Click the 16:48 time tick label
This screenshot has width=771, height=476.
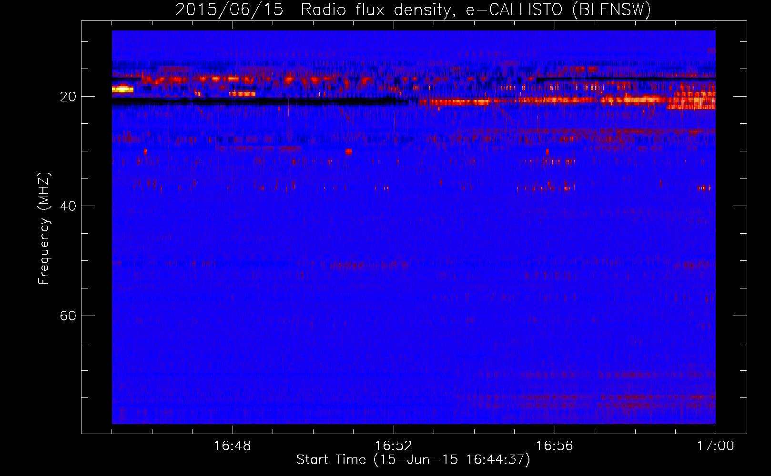click(x=233, y=446)
